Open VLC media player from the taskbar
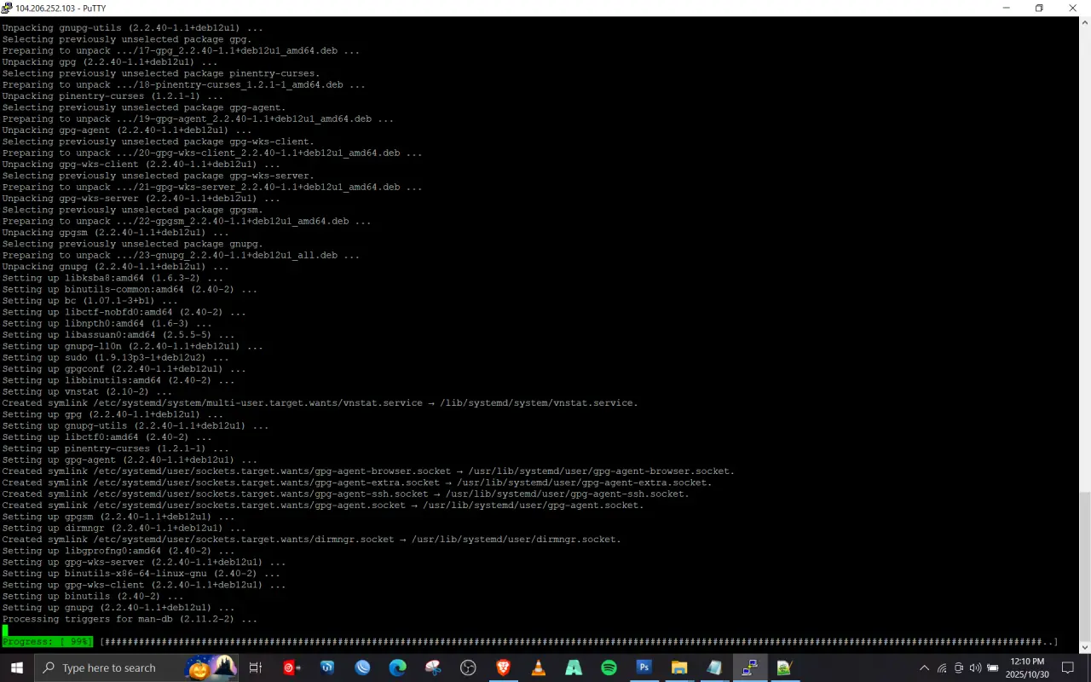 538,668
